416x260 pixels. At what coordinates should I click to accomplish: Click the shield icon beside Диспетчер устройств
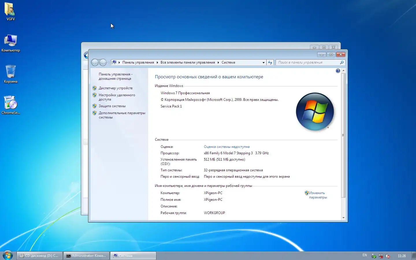point(94,88)
